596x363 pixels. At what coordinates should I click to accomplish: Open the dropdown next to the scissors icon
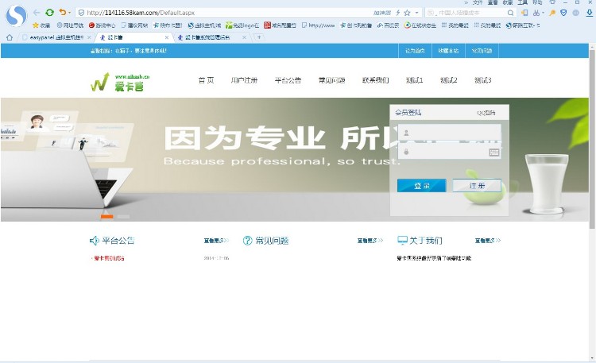coord(543,13)
